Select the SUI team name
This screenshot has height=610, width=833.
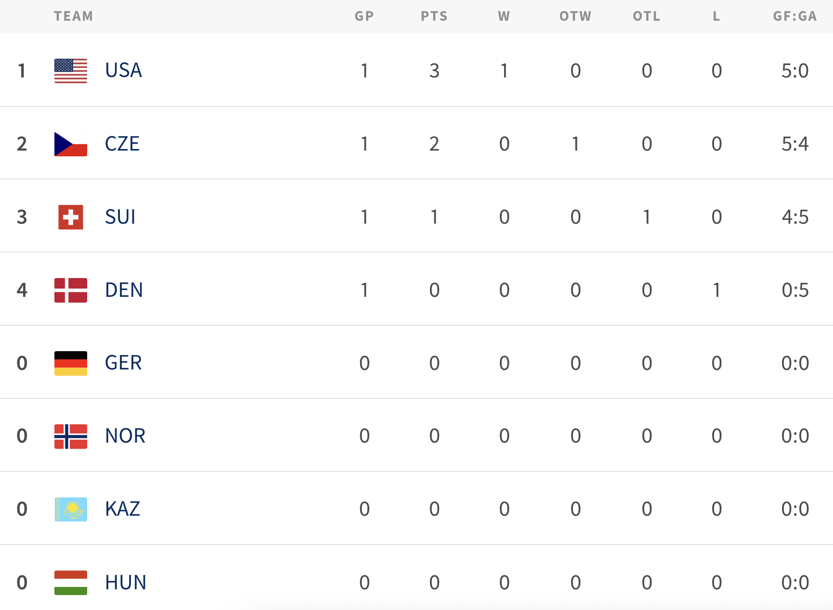coord(120,217)
